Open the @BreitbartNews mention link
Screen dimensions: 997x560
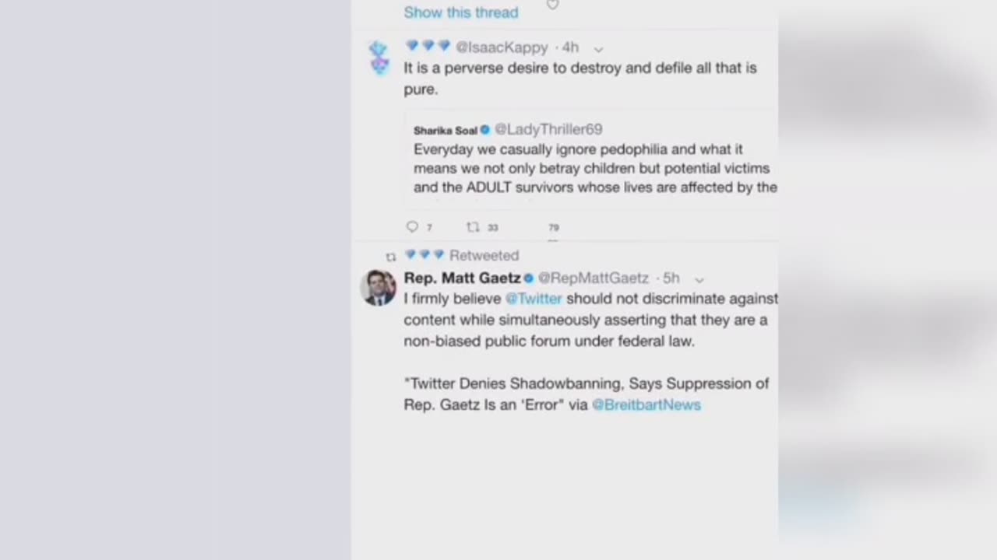[x=646, y=404]
